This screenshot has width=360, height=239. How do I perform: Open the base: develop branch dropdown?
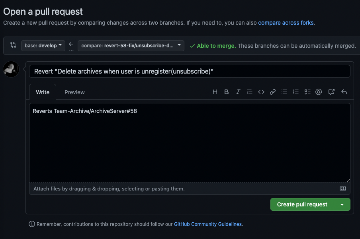click(43, 46)
